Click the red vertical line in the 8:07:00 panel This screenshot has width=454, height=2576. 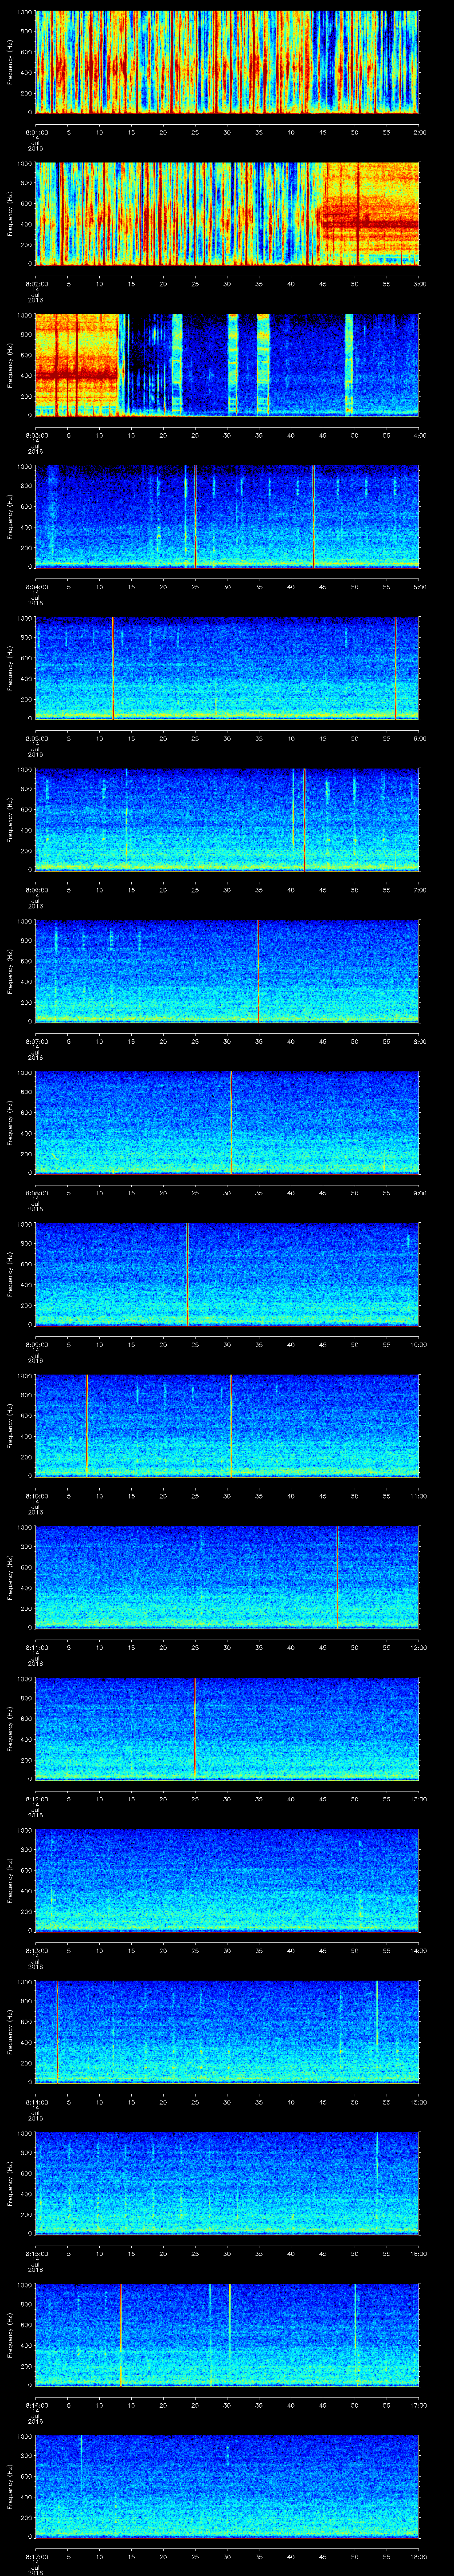click(258, 971)
